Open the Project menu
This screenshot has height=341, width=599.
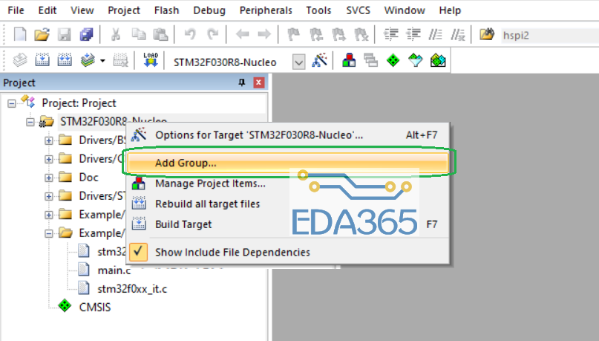coord(124,10)
